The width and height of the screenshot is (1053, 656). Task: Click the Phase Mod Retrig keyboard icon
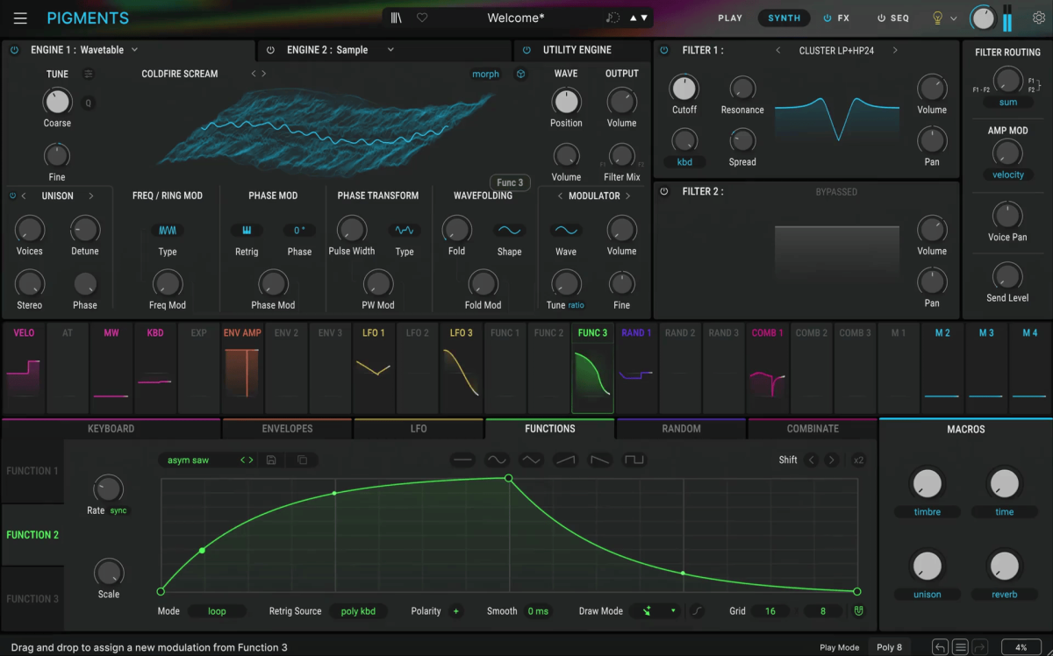click(247, 231)
